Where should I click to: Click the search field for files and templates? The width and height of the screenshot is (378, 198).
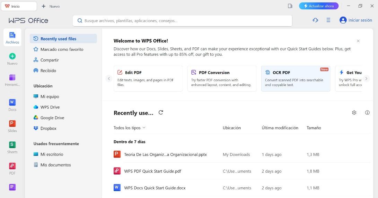click(183, 21)
